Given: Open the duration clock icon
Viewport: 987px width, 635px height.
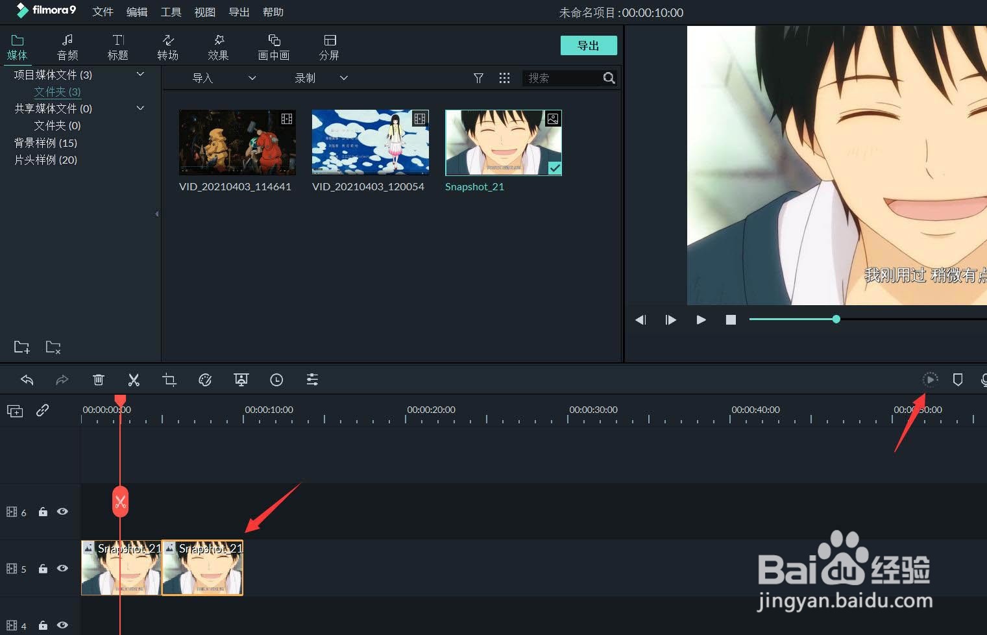Looking at the screenshot, I should click(276, 380).
